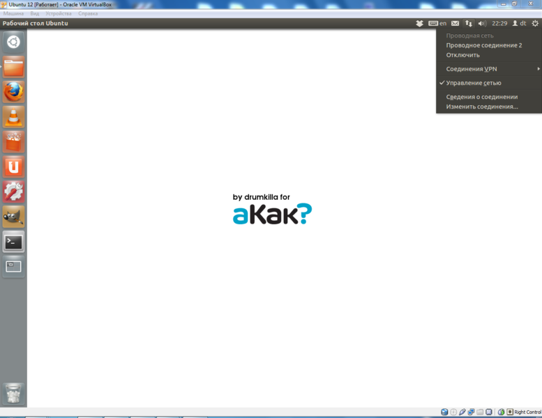Click the 22:29 clock indicator
This screenshot has height=418, width=542.
[499, 24]
